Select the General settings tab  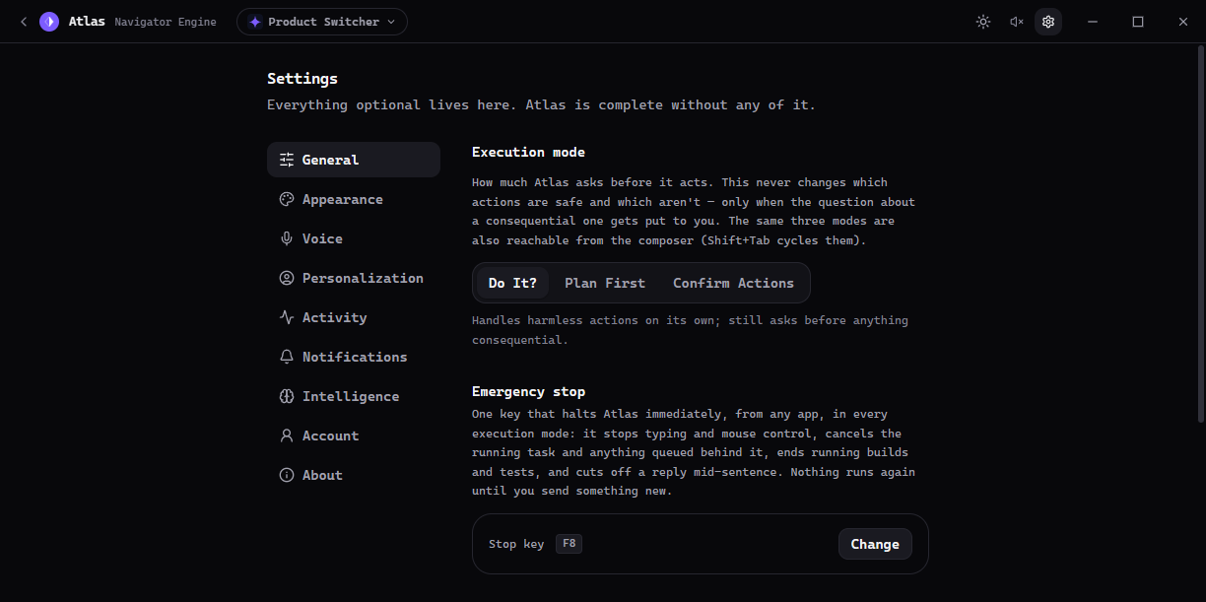[354, 160]
